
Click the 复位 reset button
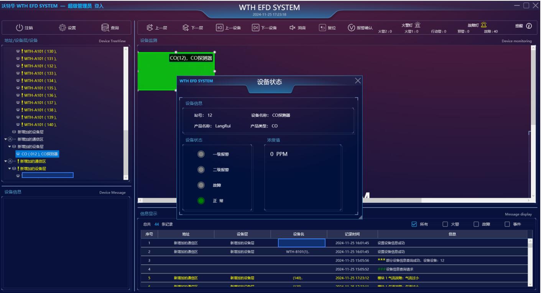(322, 28)
